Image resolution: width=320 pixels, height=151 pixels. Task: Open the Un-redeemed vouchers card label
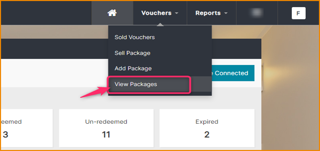(x=106, y=122)
